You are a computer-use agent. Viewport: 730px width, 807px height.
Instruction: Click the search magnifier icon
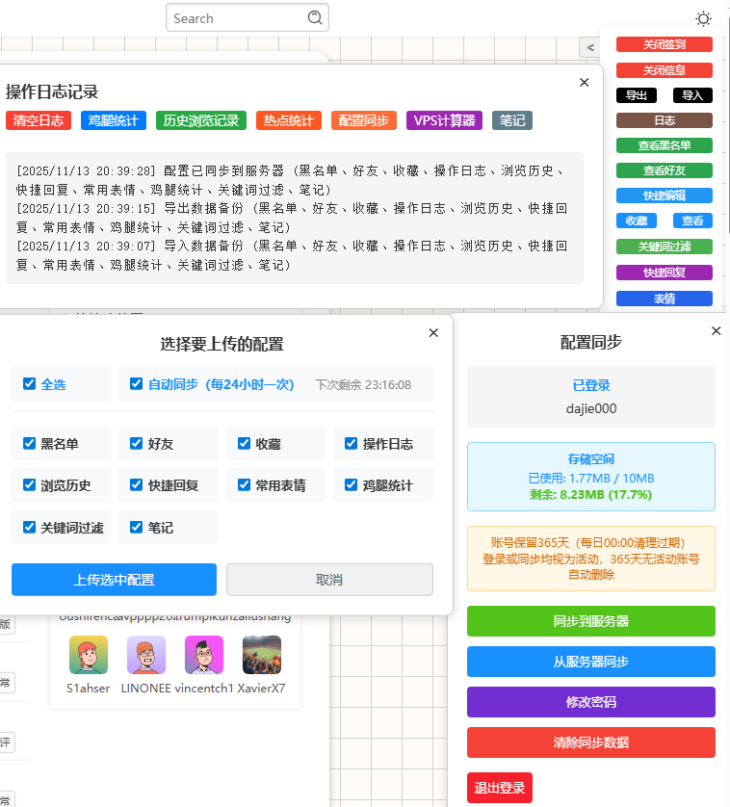[315, 18]
